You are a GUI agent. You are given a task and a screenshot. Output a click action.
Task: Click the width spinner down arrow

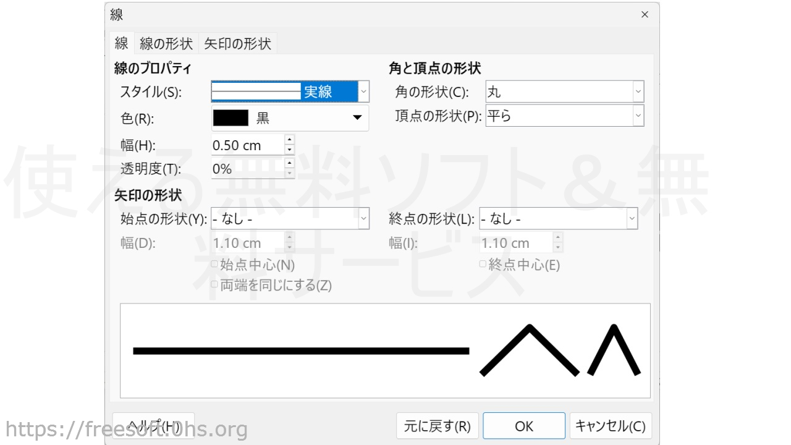(x=289, y=150)
